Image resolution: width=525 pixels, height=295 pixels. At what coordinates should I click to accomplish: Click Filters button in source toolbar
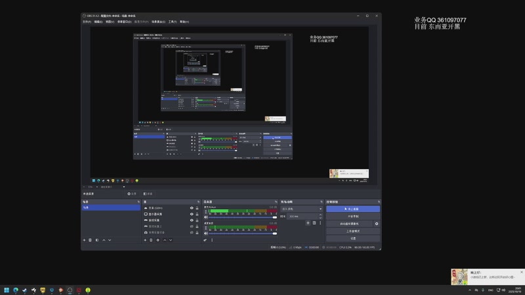tap(148, 193)
